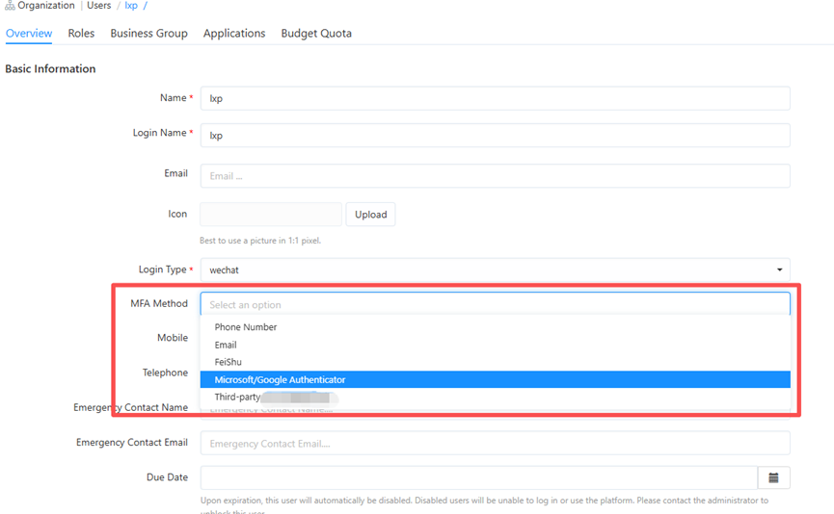
Task: Expand the Login Type dropdown arrow
Action: click(x=779, y=270)
